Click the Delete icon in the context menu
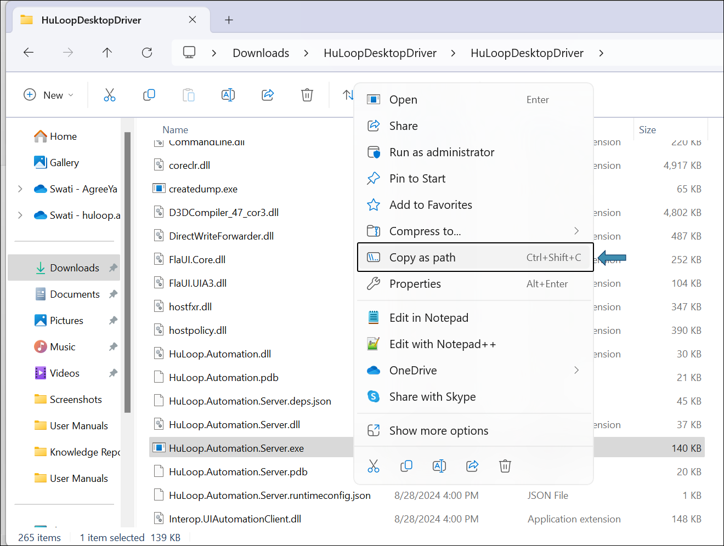 point(505,466)
